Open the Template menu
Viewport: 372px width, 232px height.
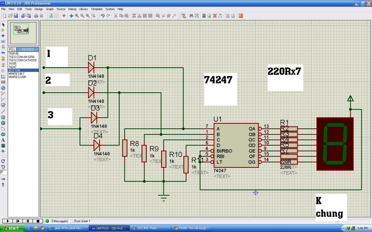(x=97, y=9)
